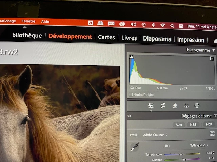Select the Healing eraser tool

(x=175, y=106)
